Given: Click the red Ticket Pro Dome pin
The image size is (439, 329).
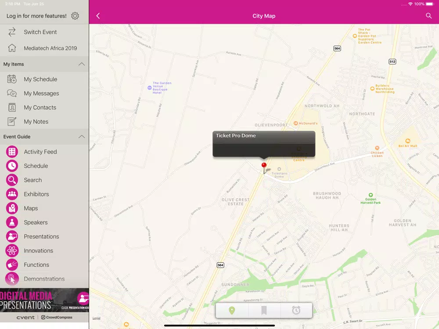Looking at the screenshot, I should [264, 165].
